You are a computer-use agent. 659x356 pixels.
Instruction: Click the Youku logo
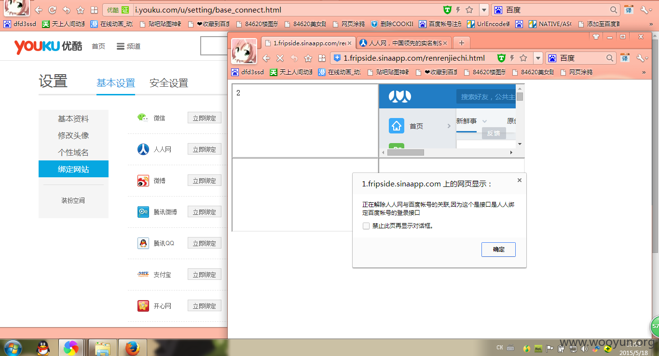tap(48, 46)
